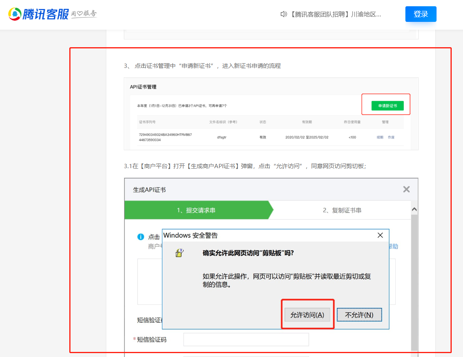Click the speaker announcement icon
The width and height of the screenshot is (463, 357).
284,14
